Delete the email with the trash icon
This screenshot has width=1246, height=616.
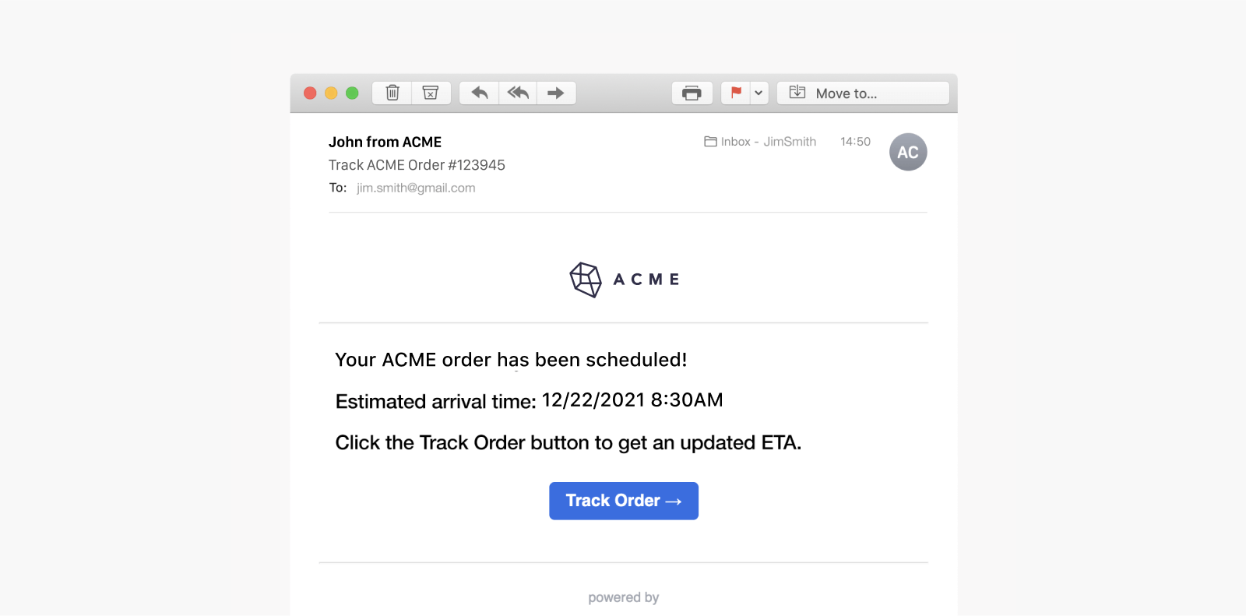pyautogui.click(x=392, y=93)
